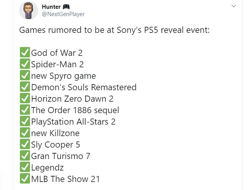Click Hunter's profile avatar picture
This screenshot has height=190, width=250.
(x=28, y=11)
